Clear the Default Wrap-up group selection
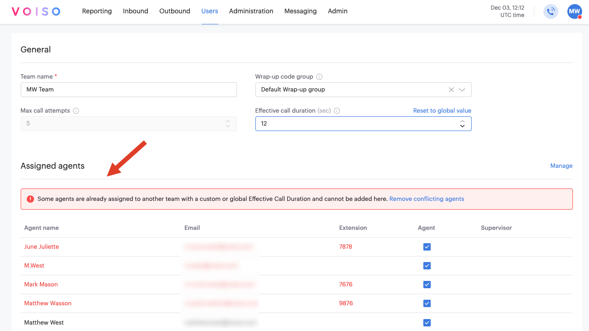Image resolution: width=589 pixels, height=331 pixels. pyautogui.click(x=451, y=90)
